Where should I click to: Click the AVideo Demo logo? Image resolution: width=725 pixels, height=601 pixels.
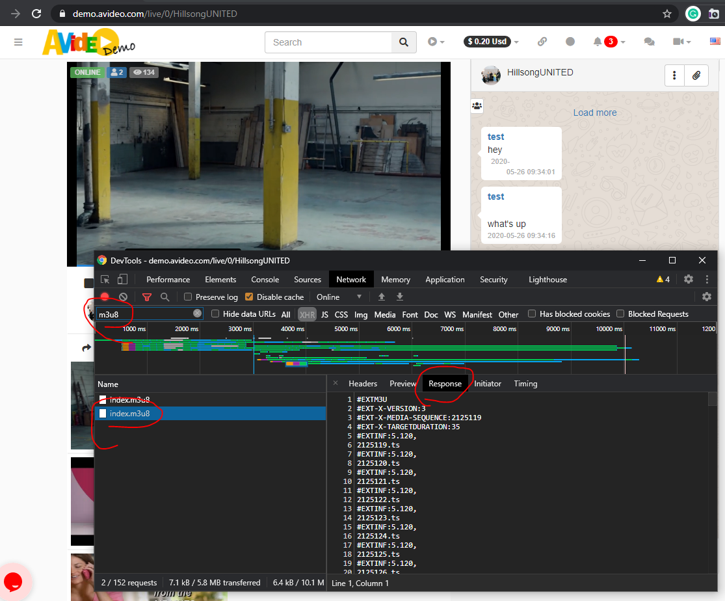[89, 42]
